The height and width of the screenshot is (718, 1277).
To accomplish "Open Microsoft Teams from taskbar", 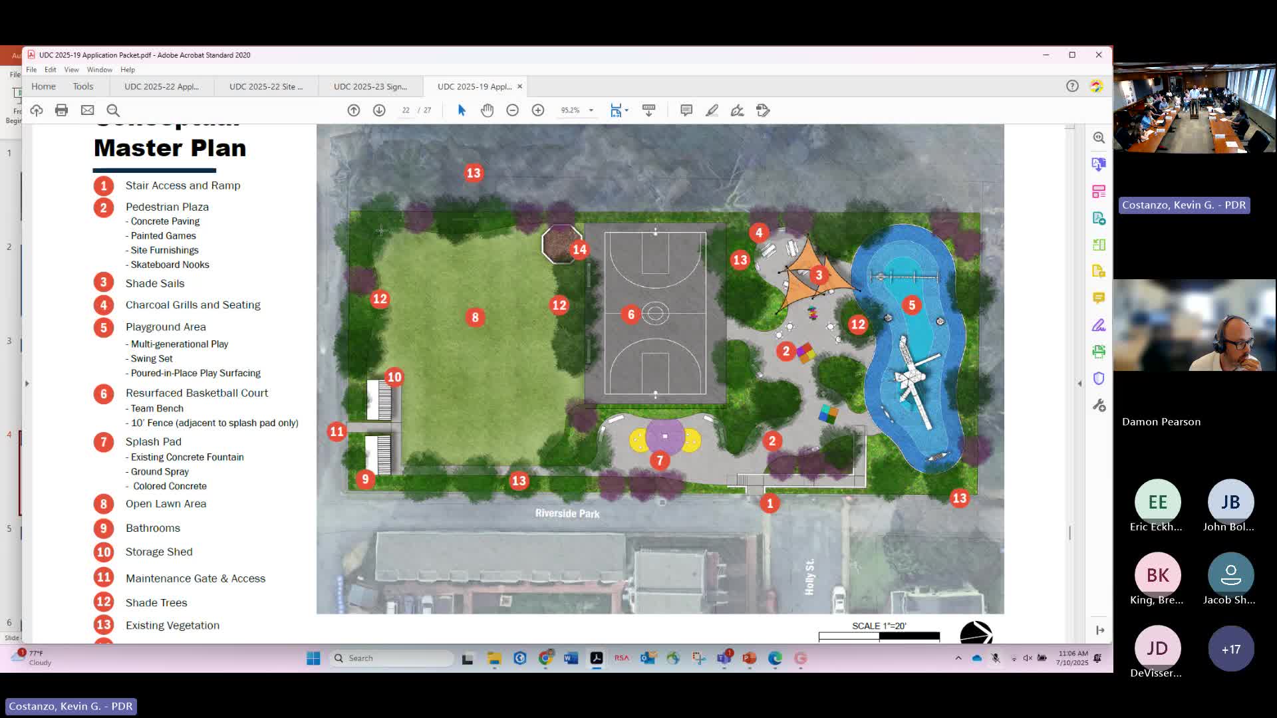I will click(x=724, y=658).
